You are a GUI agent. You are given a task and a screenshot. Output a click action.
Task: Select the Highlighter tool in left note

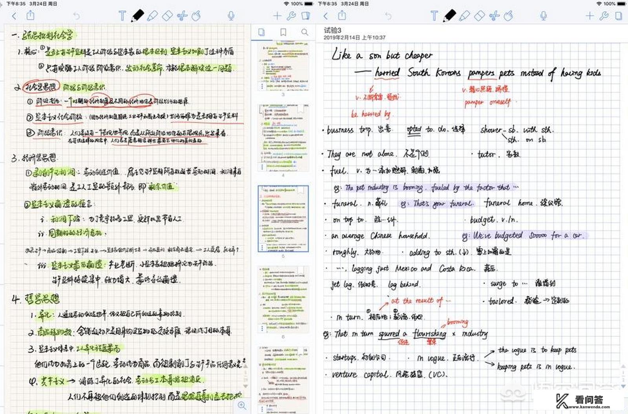[x=152, y=16]
